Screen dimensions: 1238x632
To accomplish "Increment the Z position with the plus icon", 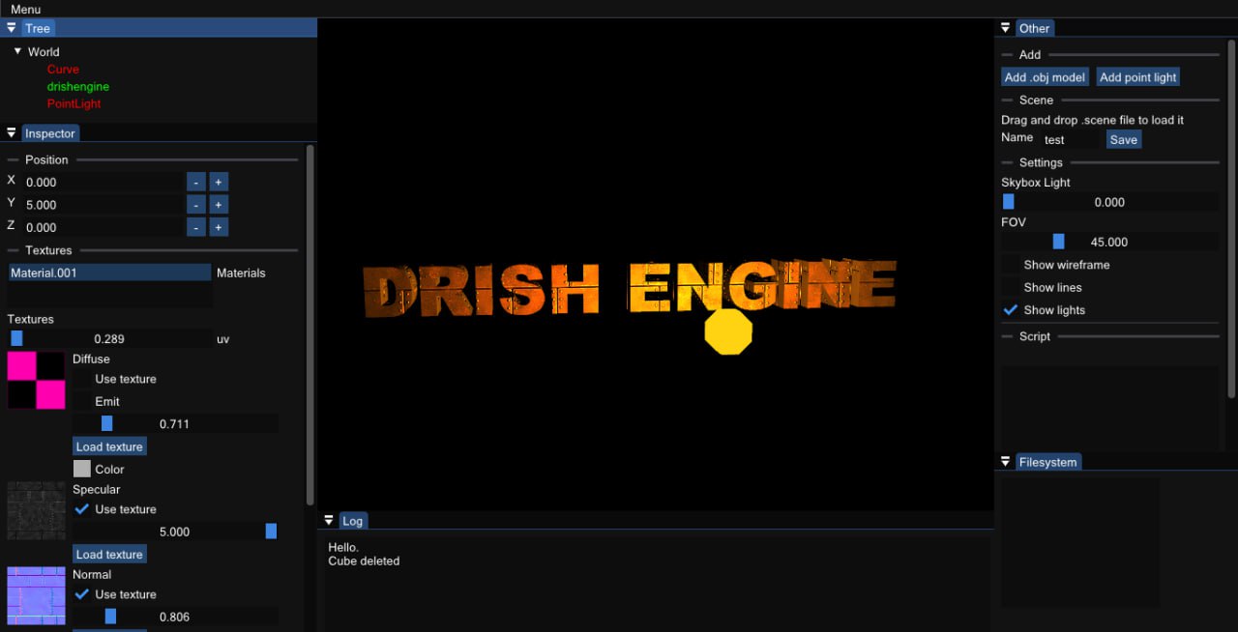I will [x=218, y=227].
